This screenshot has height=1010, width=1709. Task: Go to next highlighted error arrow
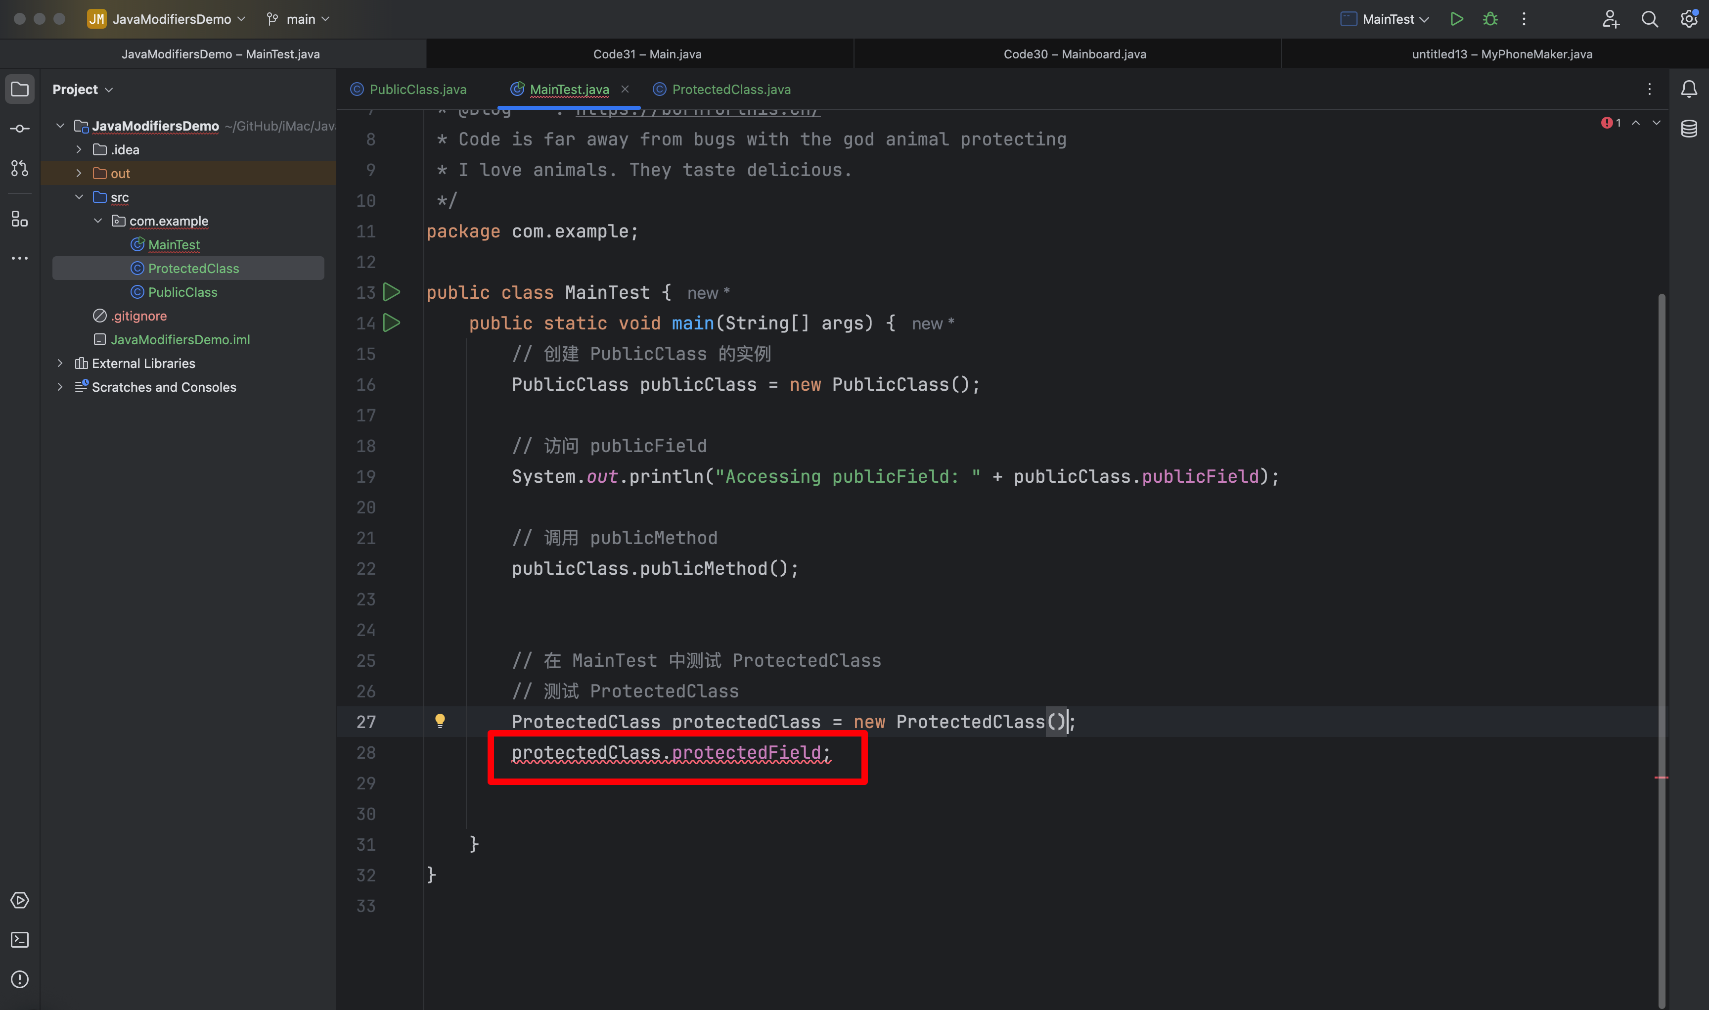1656,123
